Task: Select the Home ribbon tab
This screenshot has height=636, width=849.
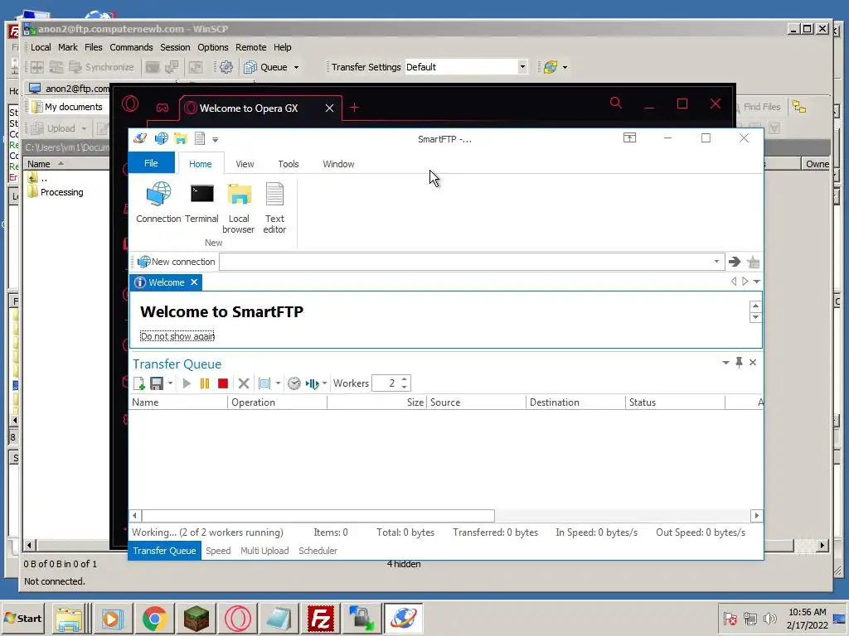Action: [201, 164]
